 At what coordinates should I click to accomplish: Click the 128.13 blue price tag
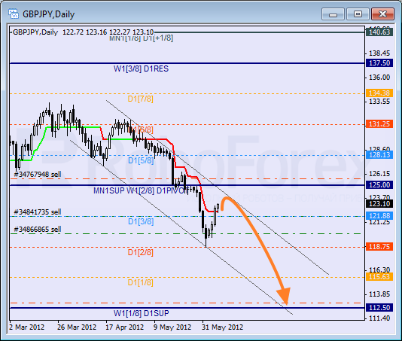[379, 155]
